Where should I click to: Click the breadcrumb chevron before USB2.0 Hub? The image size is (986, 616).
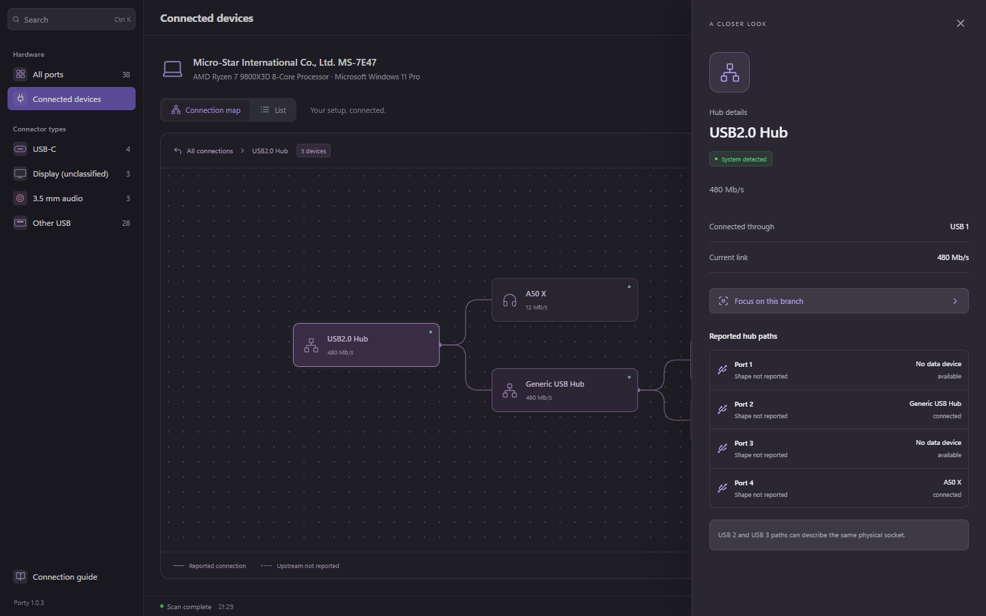[242, 151]
